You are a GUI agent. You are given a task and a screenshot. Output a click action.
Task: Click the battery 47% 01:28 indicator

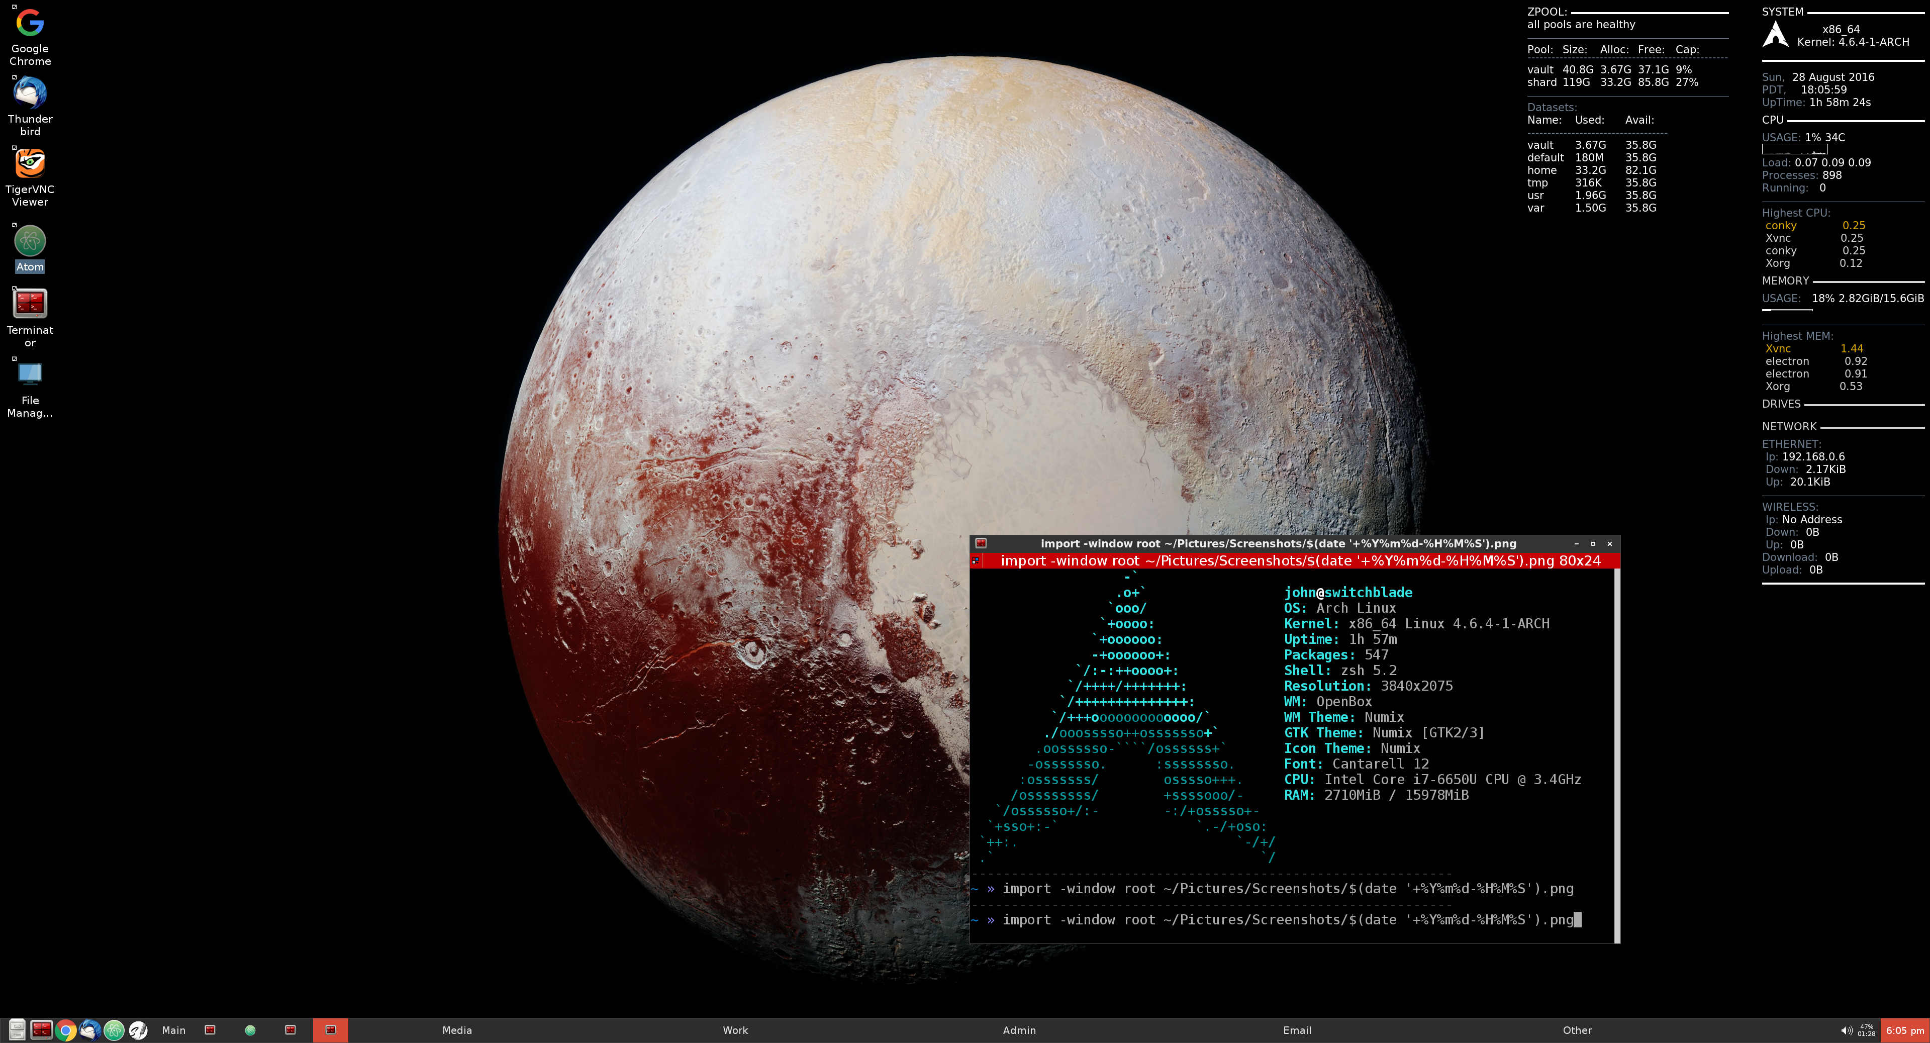1866,1030
